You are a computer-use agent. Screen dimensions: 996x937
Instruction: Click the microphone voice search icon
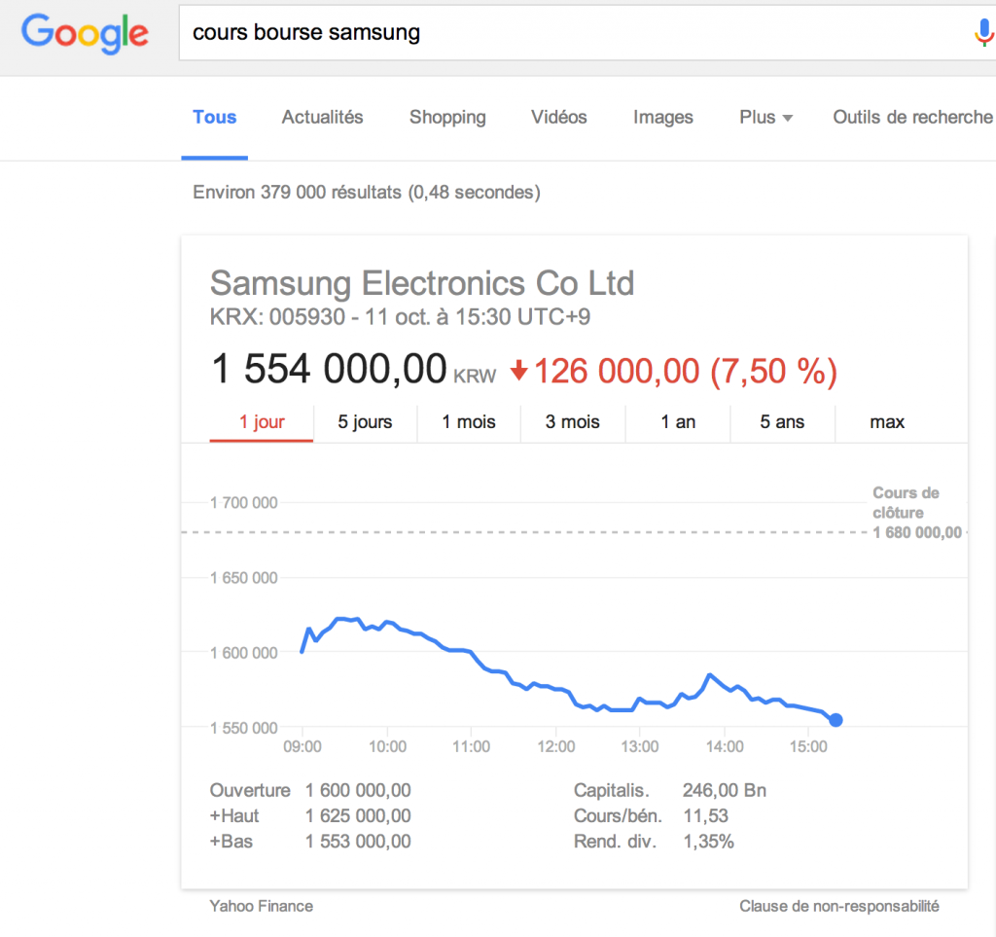pos(983,33)
